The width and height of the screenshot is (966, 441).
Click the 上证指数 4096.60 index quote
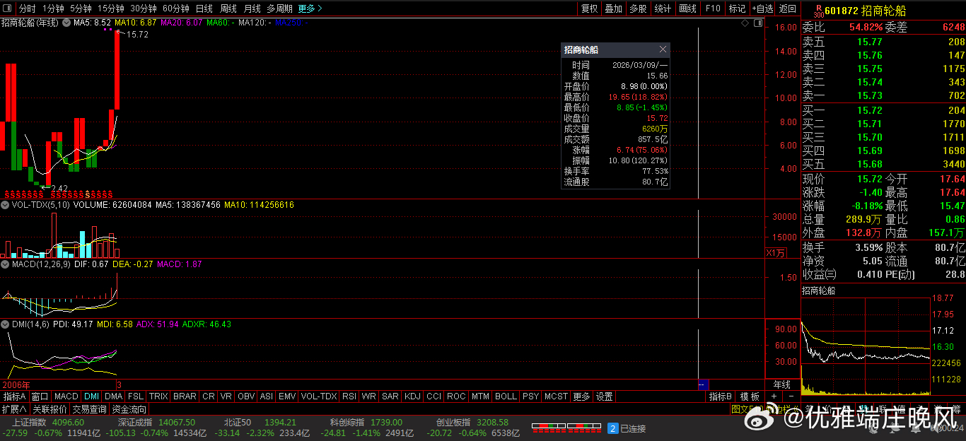point(48,423)
